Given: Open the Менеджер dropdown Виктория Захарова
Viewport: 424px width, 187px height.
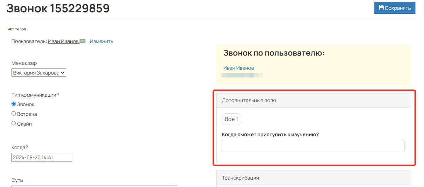Looking at the screenshot, I should click(39, 73).
